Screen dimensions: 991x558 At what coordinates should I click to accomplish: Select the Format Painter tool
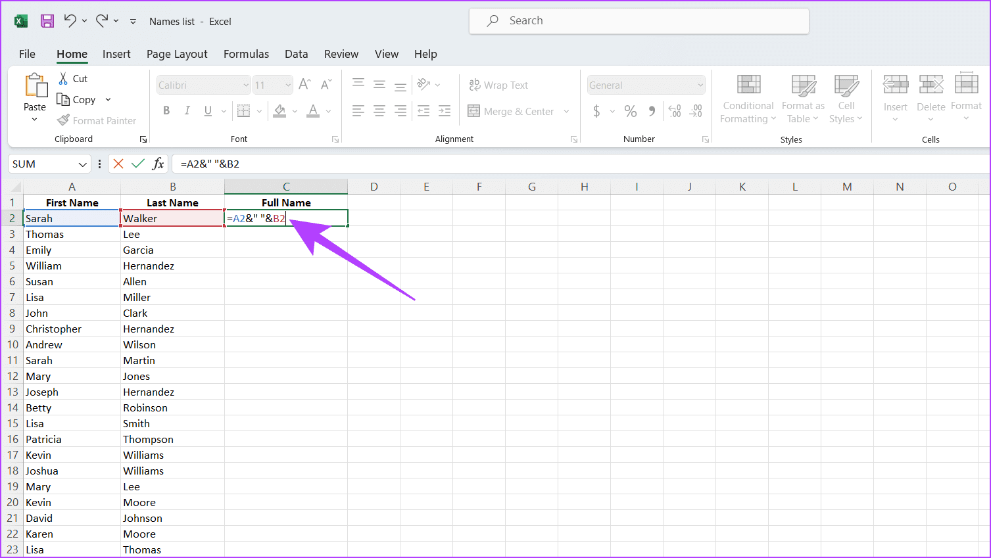(x=97, y=120)
